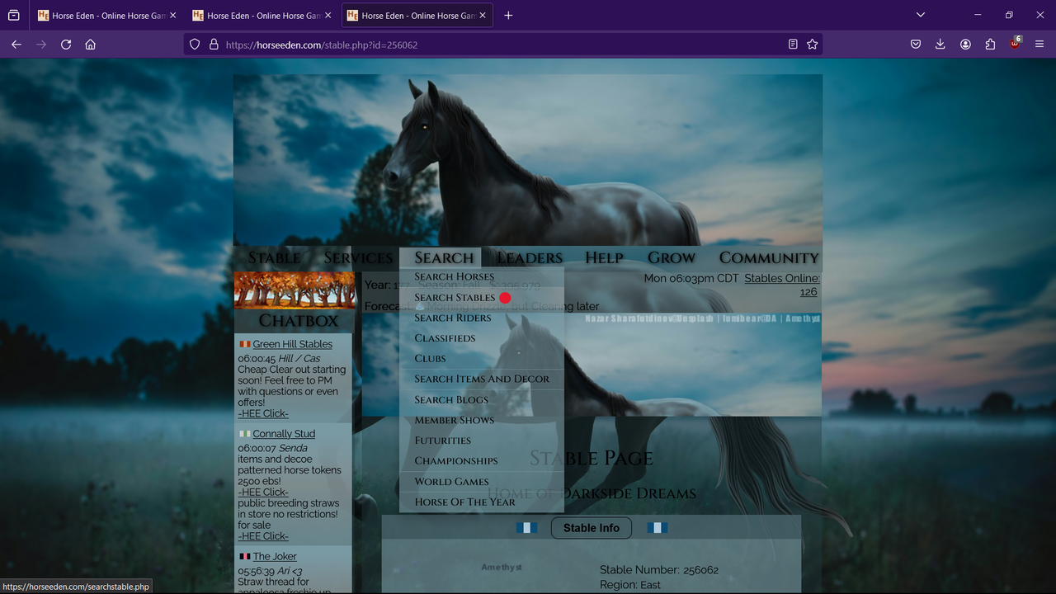The height and width of the screenshot is (594, 1056).
Task: Open the Firefox account icon
Action: [x=965, y=45]
